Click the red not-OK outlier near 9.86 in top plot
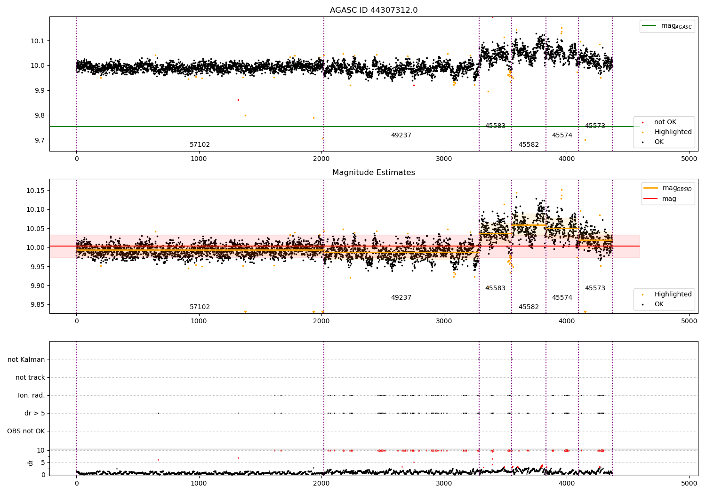Viewport: 706px width, 494px height. pos(238,100)
